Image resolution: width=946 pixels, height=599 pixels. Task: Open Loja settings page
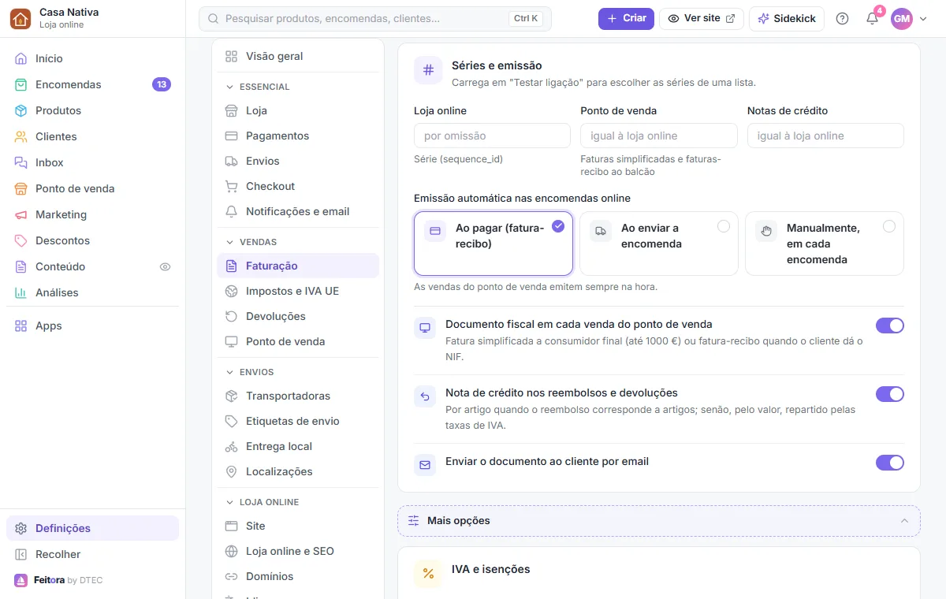[298, 110]
